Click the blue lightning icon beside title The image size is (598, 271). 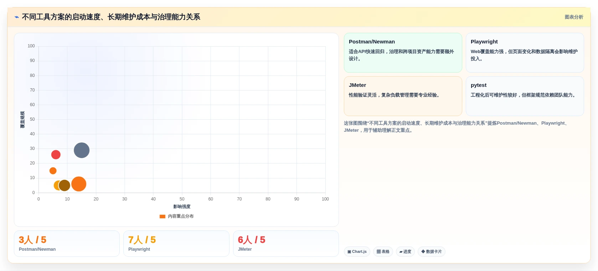[17, 17]
